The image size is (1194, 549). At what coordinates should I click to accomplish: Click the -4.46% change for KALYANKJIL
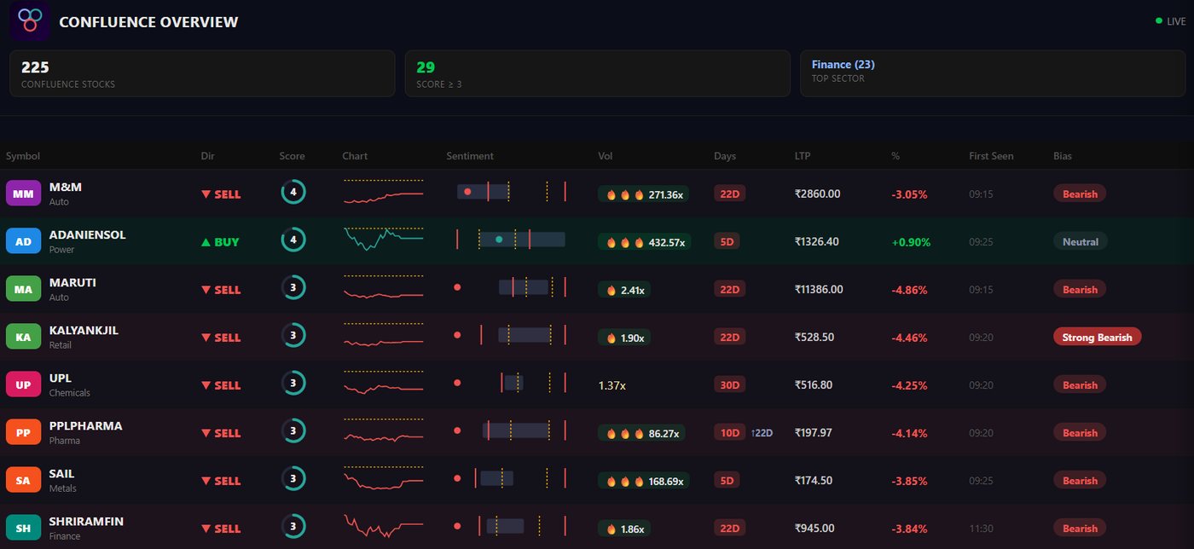coord(909,338)
